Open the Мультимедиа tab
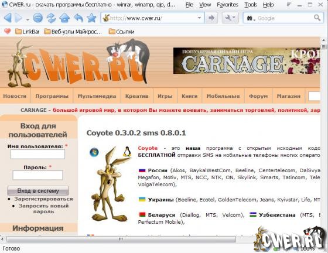Viewport: 328px width, 253px height. (97, 96)
